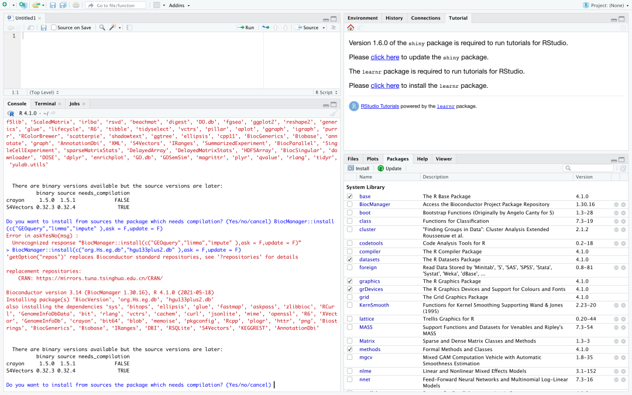Image resolution: width=632 pixels, height=395 pixels.
Task: Switch to the Connections tab
Action: [x=425, y=18]
